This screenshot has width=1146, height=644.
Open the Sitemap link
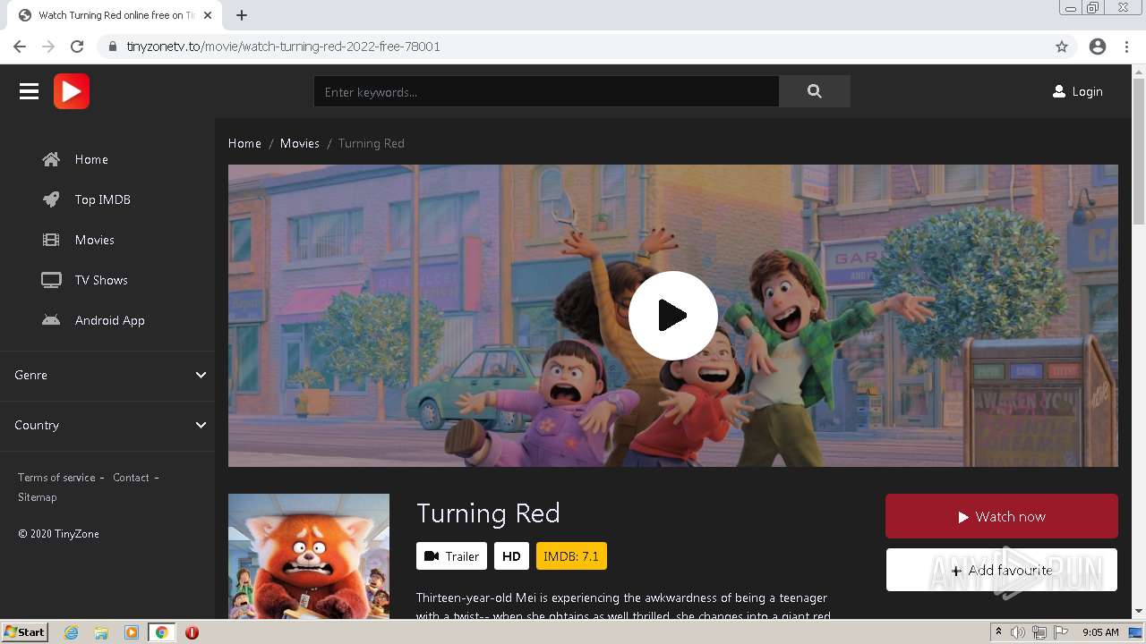click(38, 497)
